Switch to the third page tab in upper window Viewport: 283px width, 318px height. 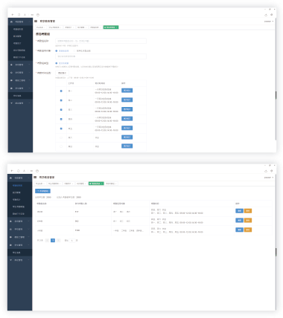coord(69,27)
